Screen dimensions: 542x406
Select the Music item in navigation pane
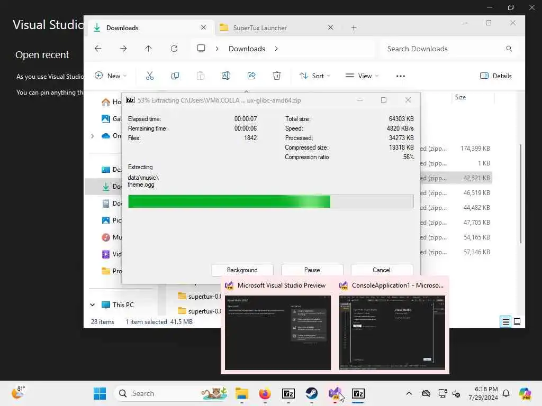click(x=111, y=237)
